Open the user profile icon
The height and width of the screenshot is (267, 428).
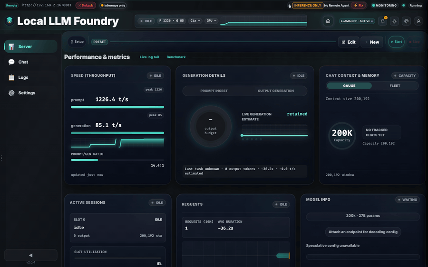pyautogui.click(x=418, y=21)
